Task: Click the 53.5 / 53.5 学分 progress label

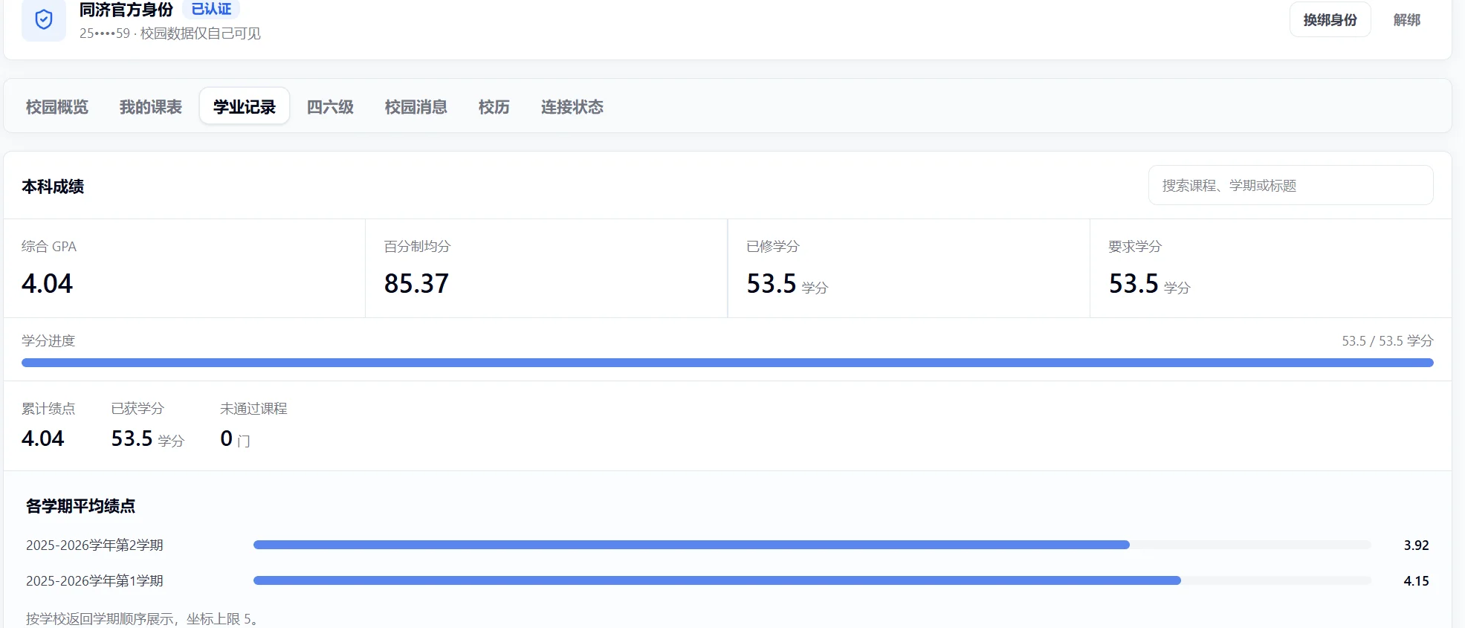Action: tap(1387, 340)
